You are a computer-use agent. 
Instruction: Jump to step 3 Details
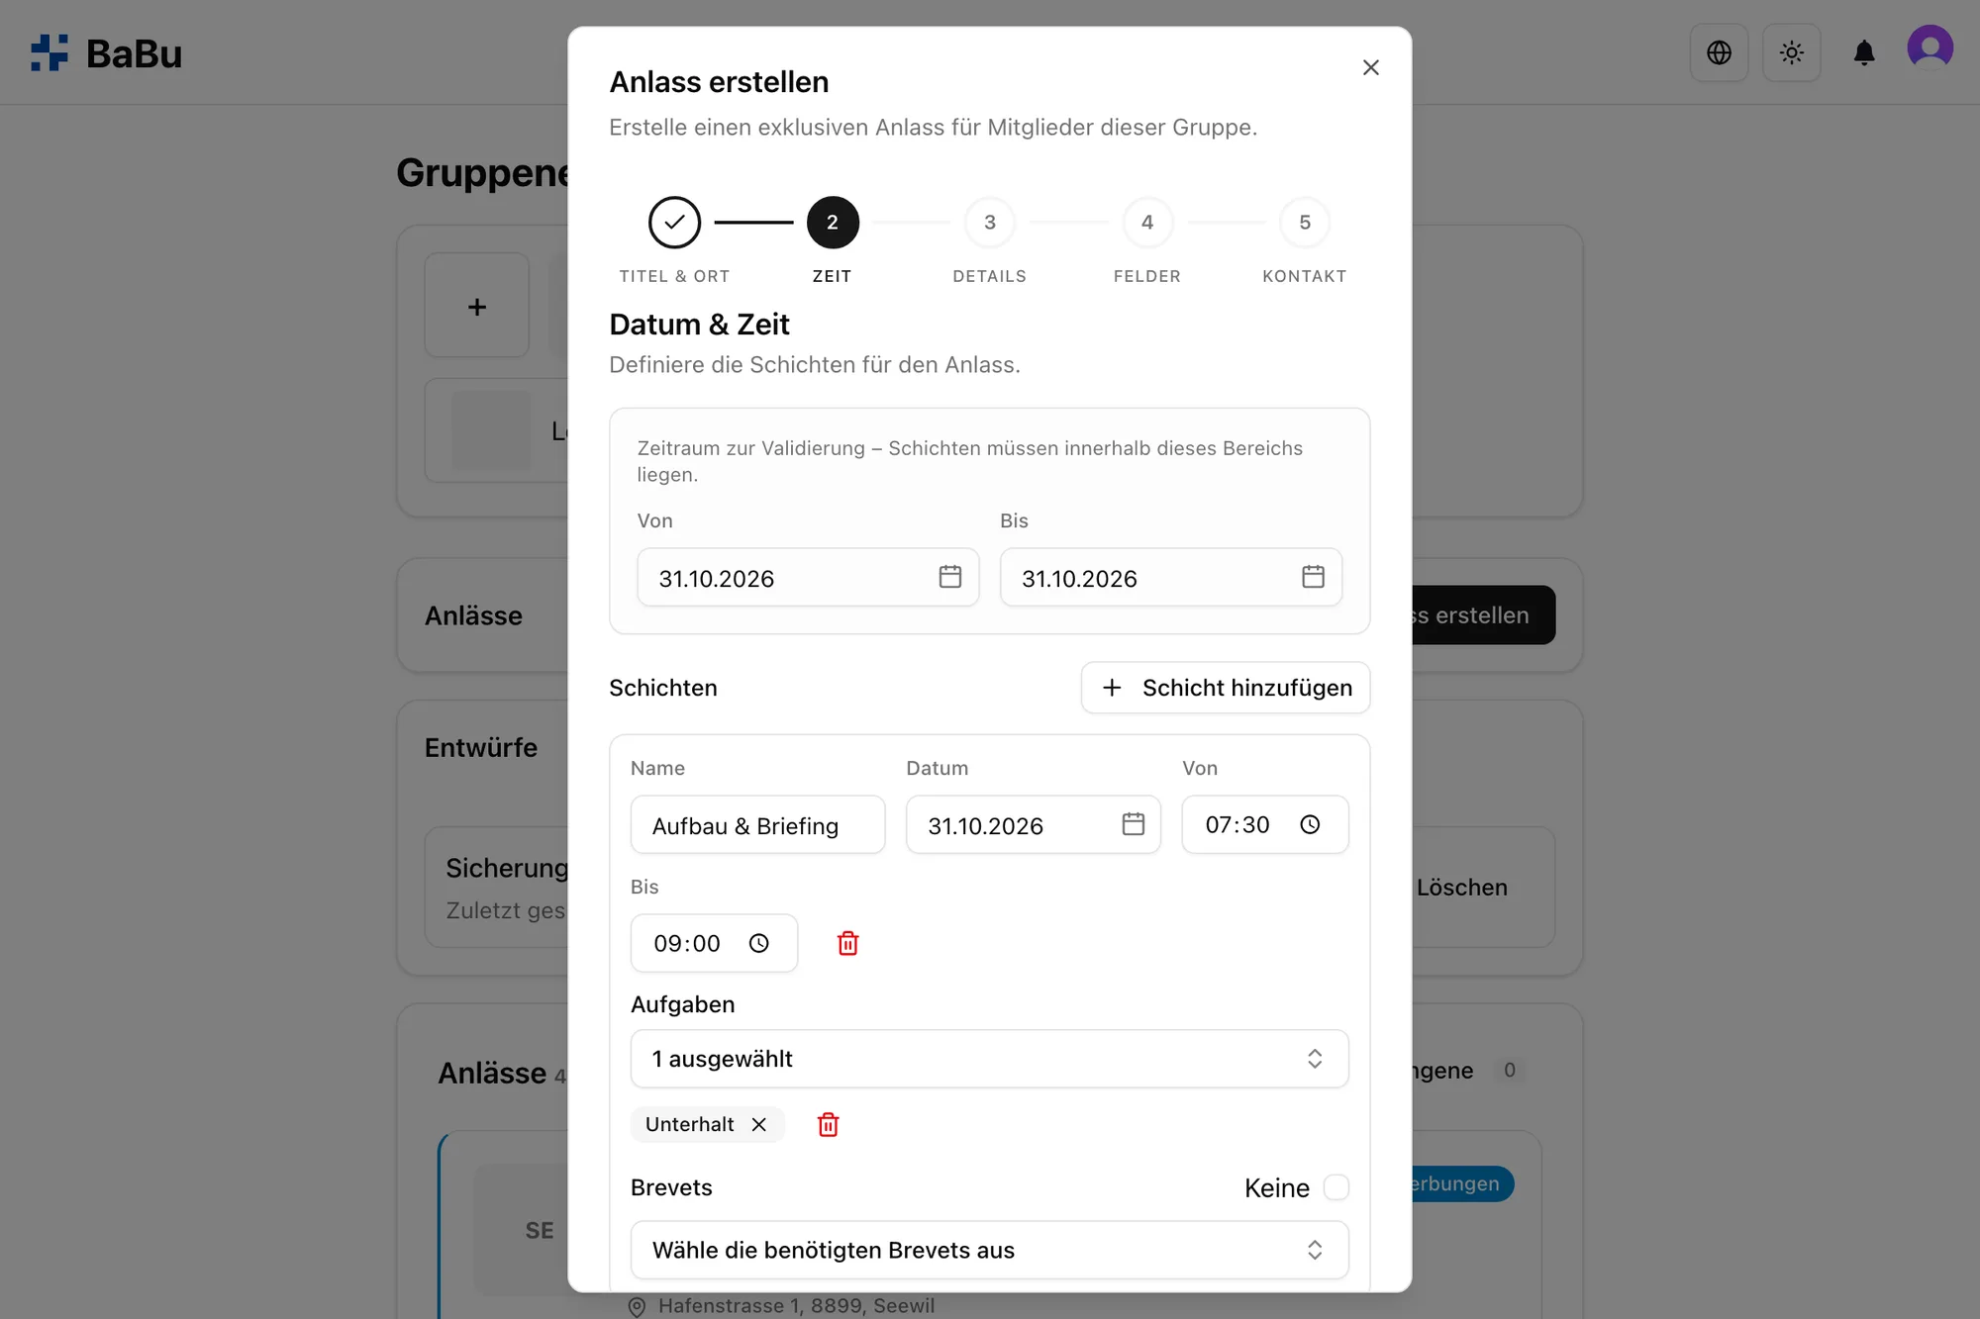[989, 223]
